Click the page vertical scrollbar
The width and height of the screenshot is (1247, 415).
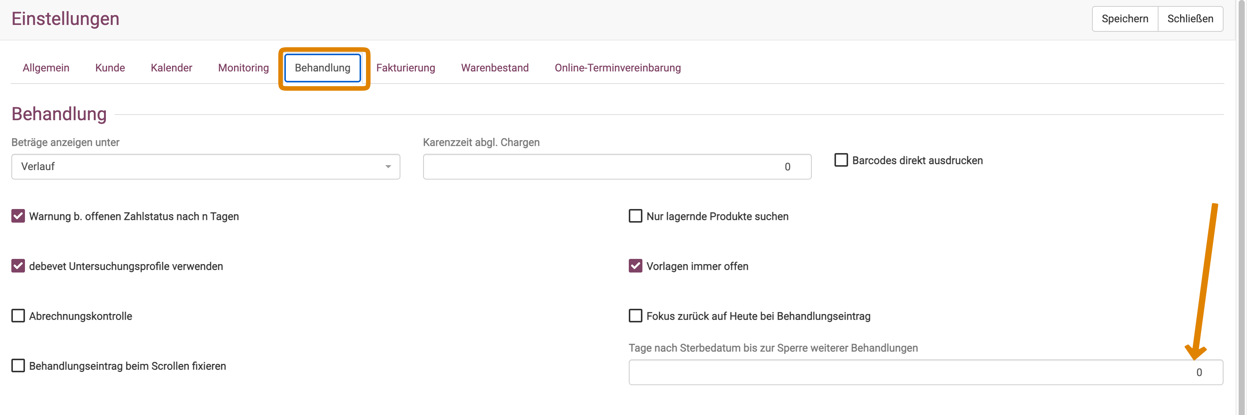1241,207
